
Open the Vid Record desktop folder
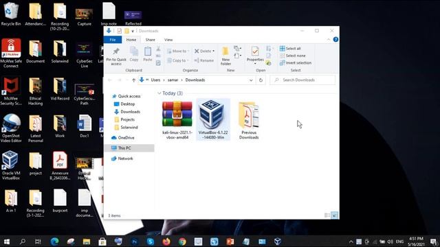60,89
